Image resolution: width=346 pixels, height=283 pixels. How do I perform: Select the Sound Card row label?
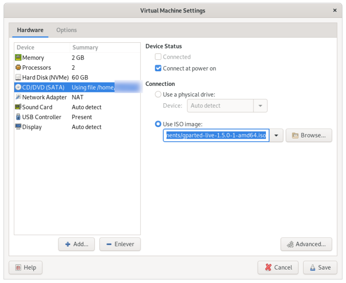point(37,107)
